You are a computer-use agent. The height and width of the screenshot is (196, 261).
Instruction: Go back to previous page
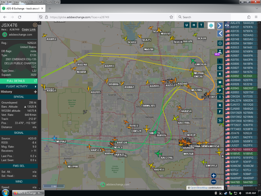[x=5, y=17]
